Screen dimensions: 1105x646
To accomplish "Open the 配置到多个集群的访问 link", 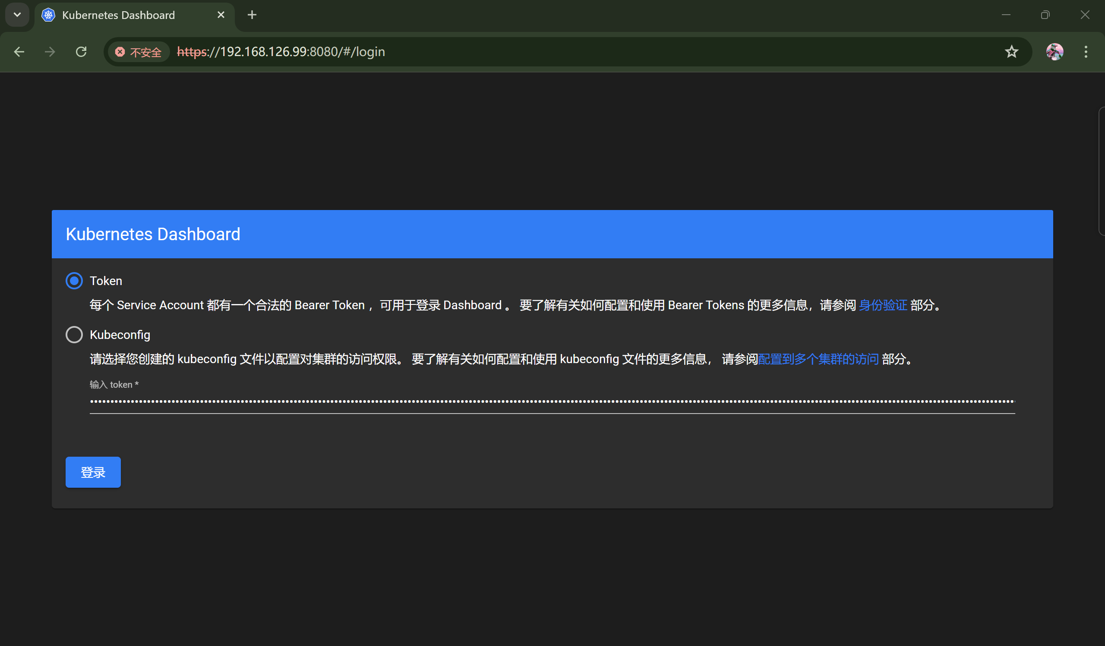I will (818, 359).
